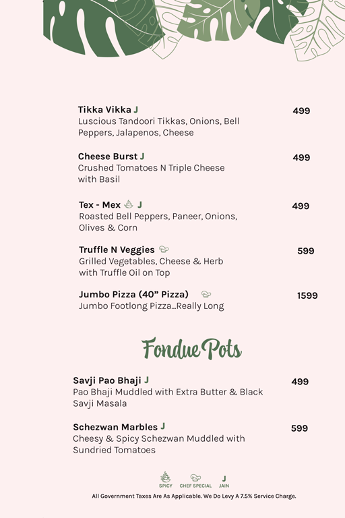Click the chef hat icon next to Truffle N Veggies

(x=164, y=249)
